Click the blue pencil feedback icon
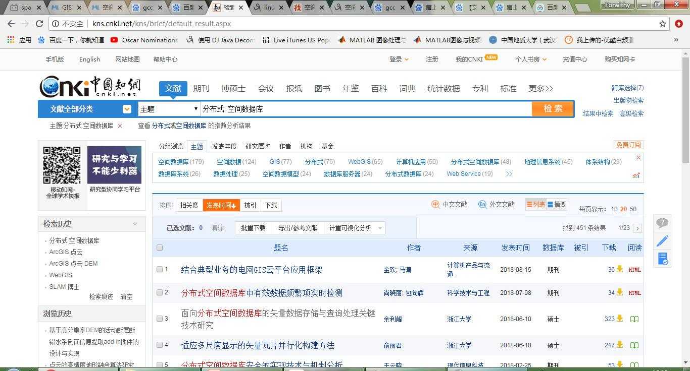690x371 pixels. coord(662,241)
